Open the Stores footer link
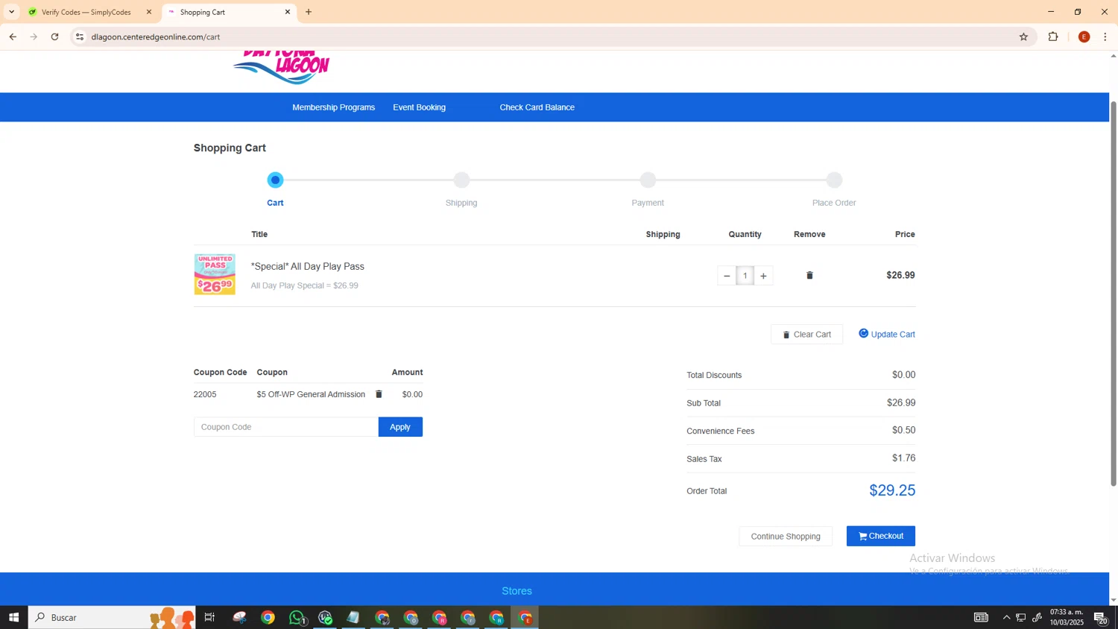This screenshot has height=629, width=1118. (x=517, y=591)
